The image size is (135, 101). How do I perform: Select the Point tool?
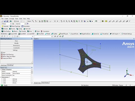(x=37, y=31)
